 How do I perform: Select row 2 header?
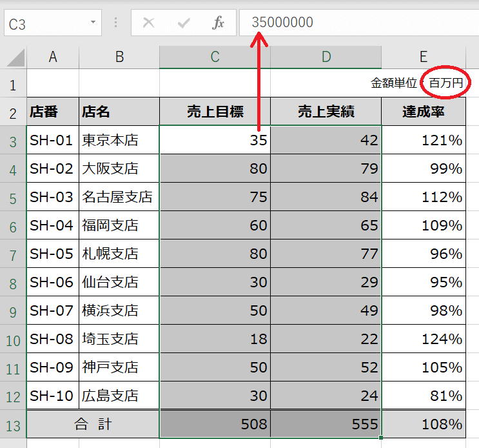coord(13,112)
